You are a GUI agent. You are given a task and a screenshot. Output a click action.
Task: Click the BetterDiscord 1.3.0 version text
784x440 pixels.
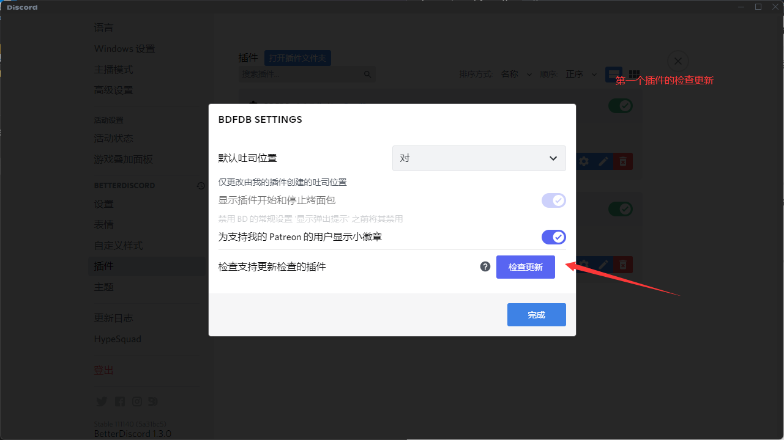click(x=133, y=434)
